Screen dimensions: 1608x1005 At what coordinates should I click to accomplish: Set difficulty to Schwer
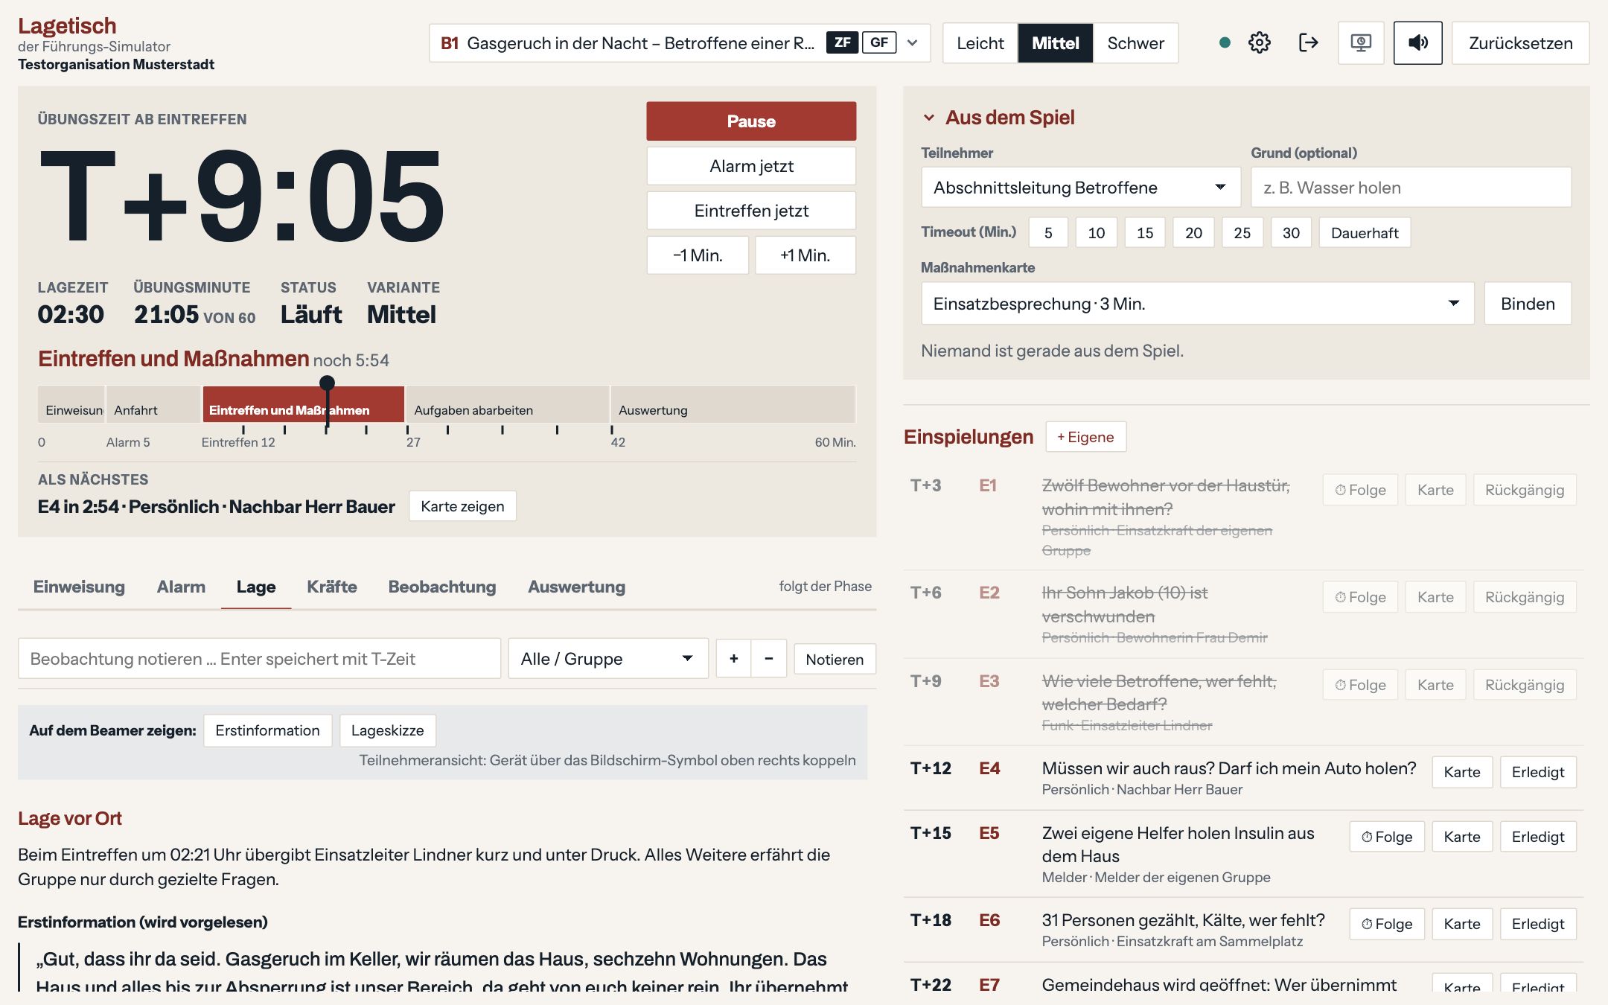(x=1135, y=43)
